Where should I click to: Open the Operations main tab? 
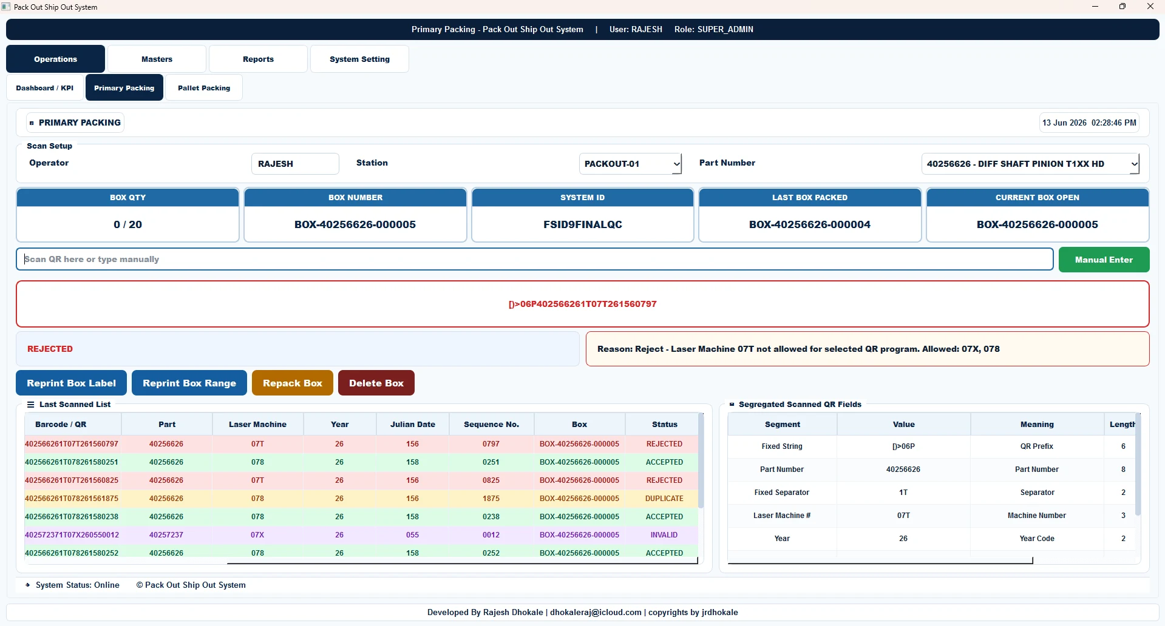pyautogui.click(x=55, y=59)
